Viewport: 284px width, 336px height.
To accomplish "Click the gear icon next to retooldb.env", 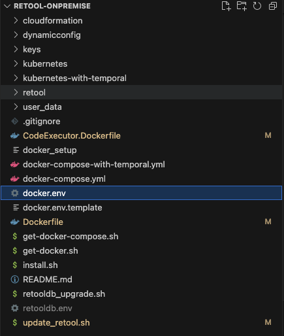I will pyautogui.click(x=15, y=309).
